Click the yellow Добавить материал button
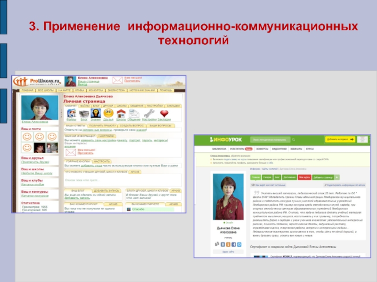The height and width of the screenshot is (282, 377). click(340, 139)
